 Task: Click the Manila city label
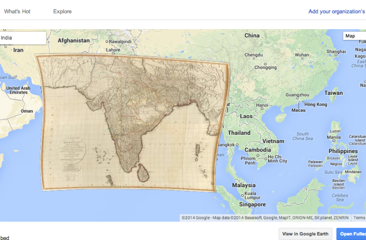333,137
